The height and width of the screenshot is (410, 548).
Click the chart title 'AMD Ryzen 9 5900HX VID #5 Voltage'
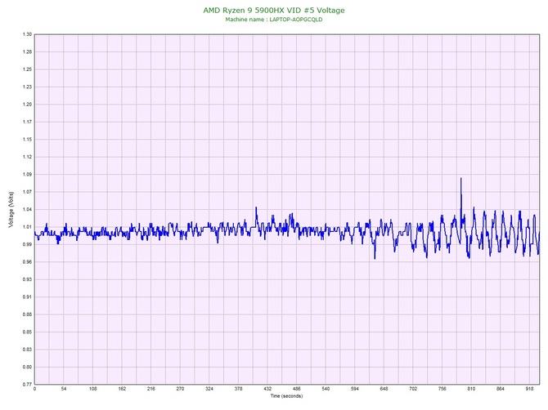(274, 10)
